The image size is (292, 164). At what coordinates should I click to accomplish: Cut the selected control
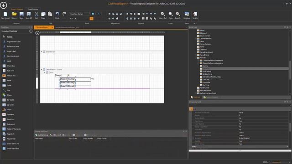pos(36,15)
